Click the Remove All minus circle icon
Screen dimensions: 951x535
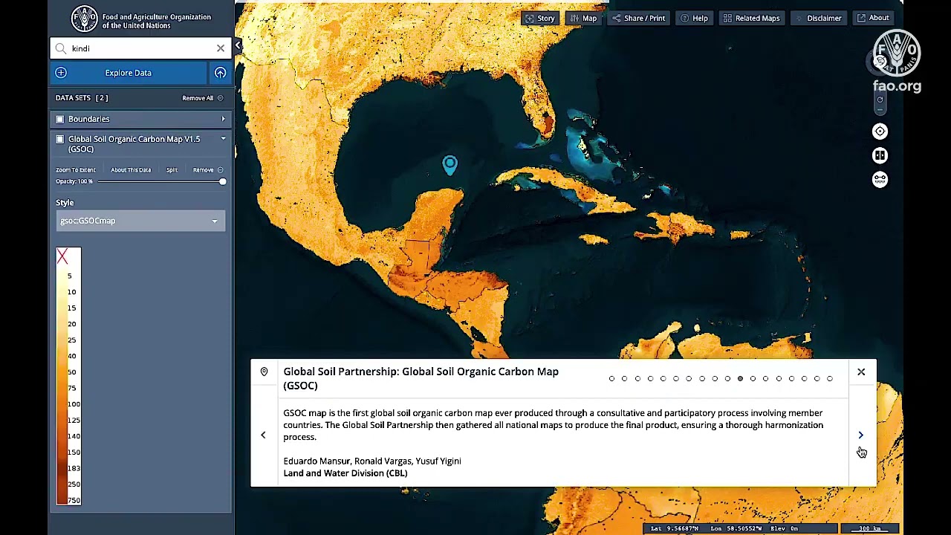tap(220, 98)
